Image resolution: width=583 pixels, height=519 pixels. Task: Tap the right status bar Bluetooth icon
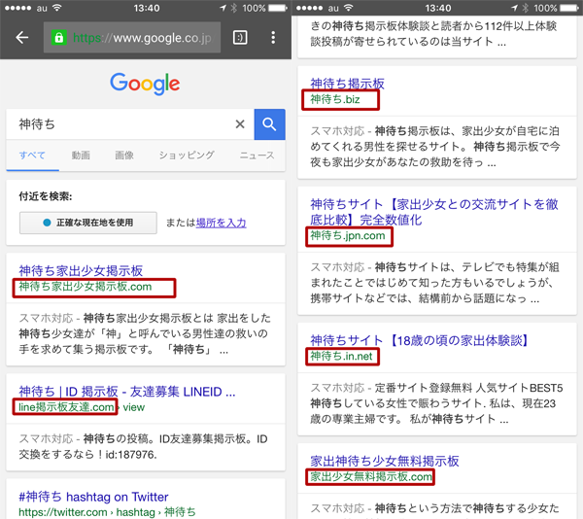[525, 8]
